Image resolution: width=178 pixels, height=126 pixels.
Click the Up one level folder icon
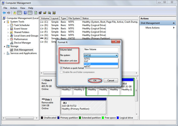click(14, 13)
